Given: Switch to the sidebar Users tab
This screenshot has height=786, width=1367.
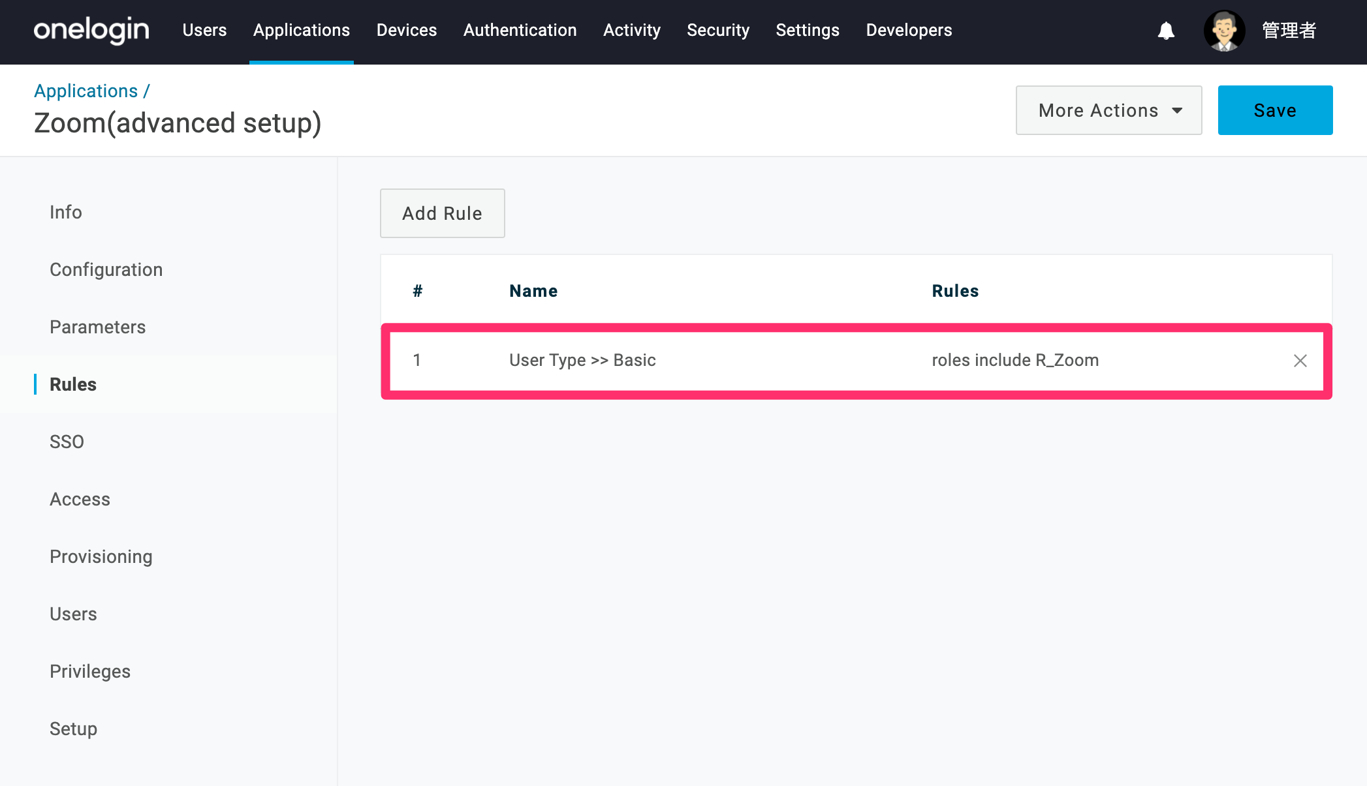Looking at the screenshot, I should point(73,614).
